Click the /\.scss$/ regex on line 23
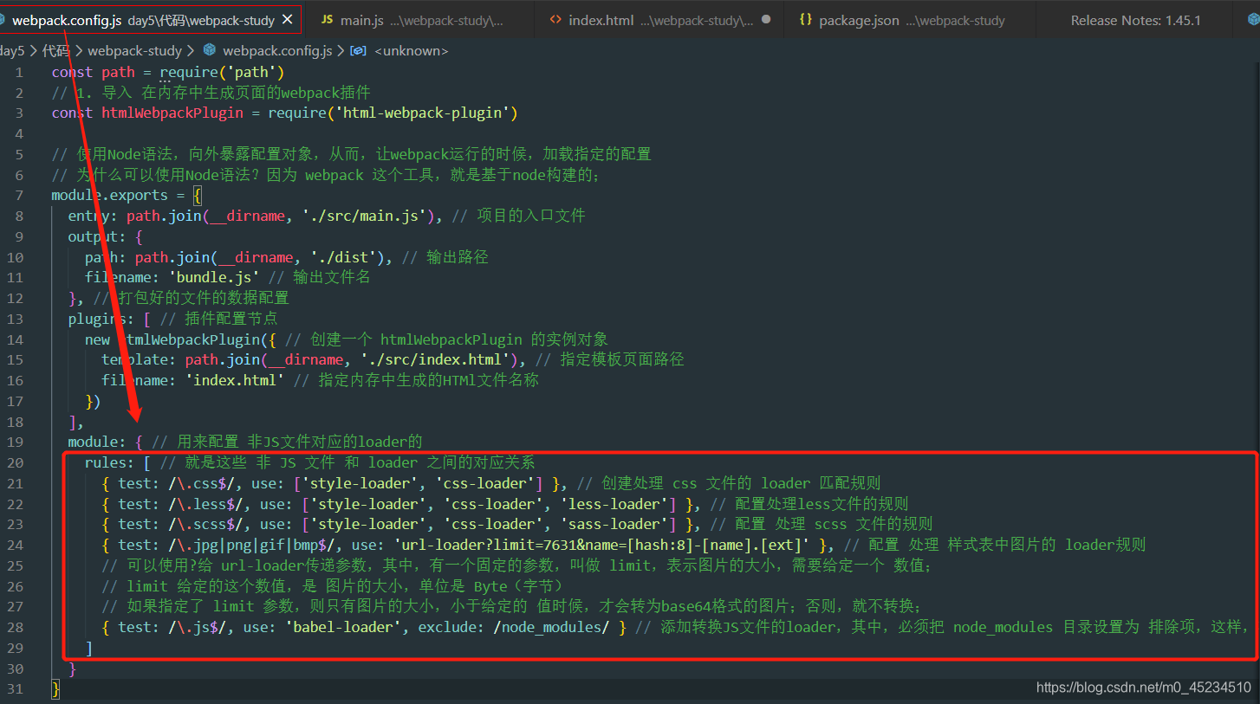Screen dimensions: 1260x704 pos(206,524)
